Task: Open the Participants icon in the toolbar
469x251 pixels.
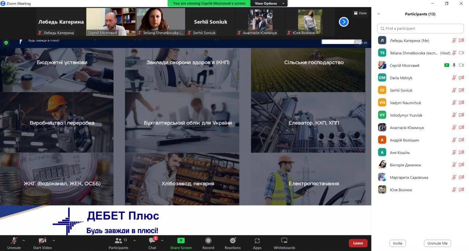Action: pyautogui.click(x=118, y=241)
